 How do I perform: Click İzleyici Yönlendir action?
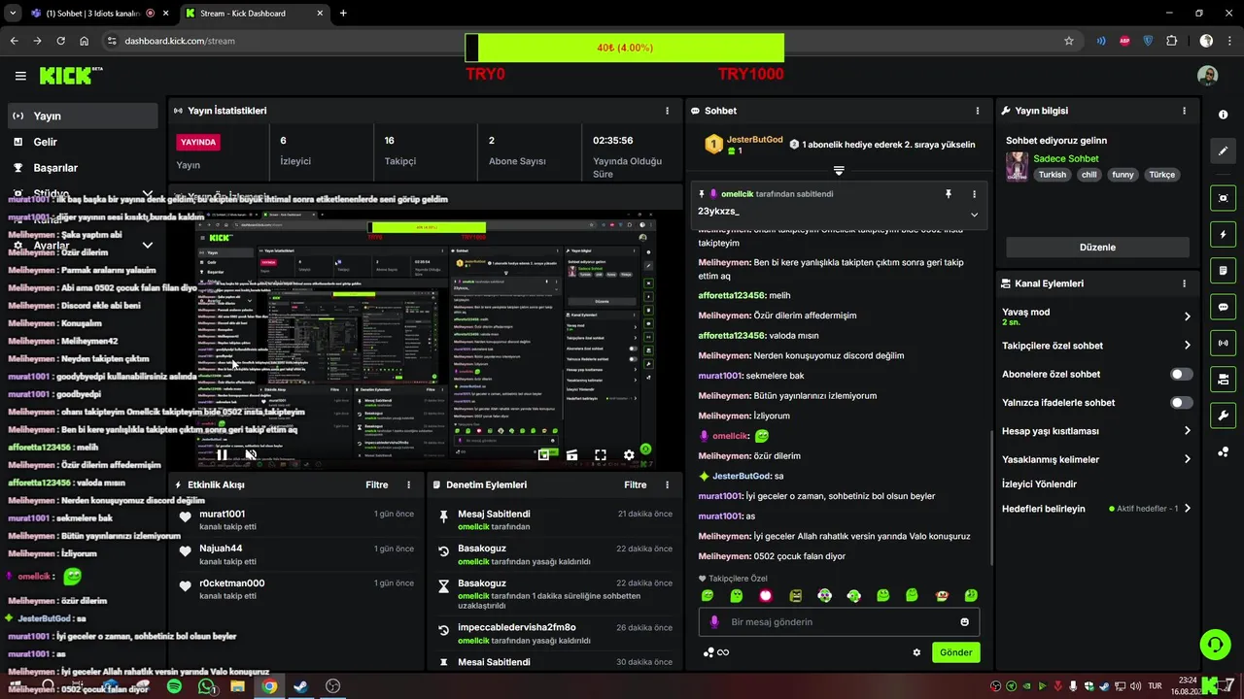(1039, 483)
